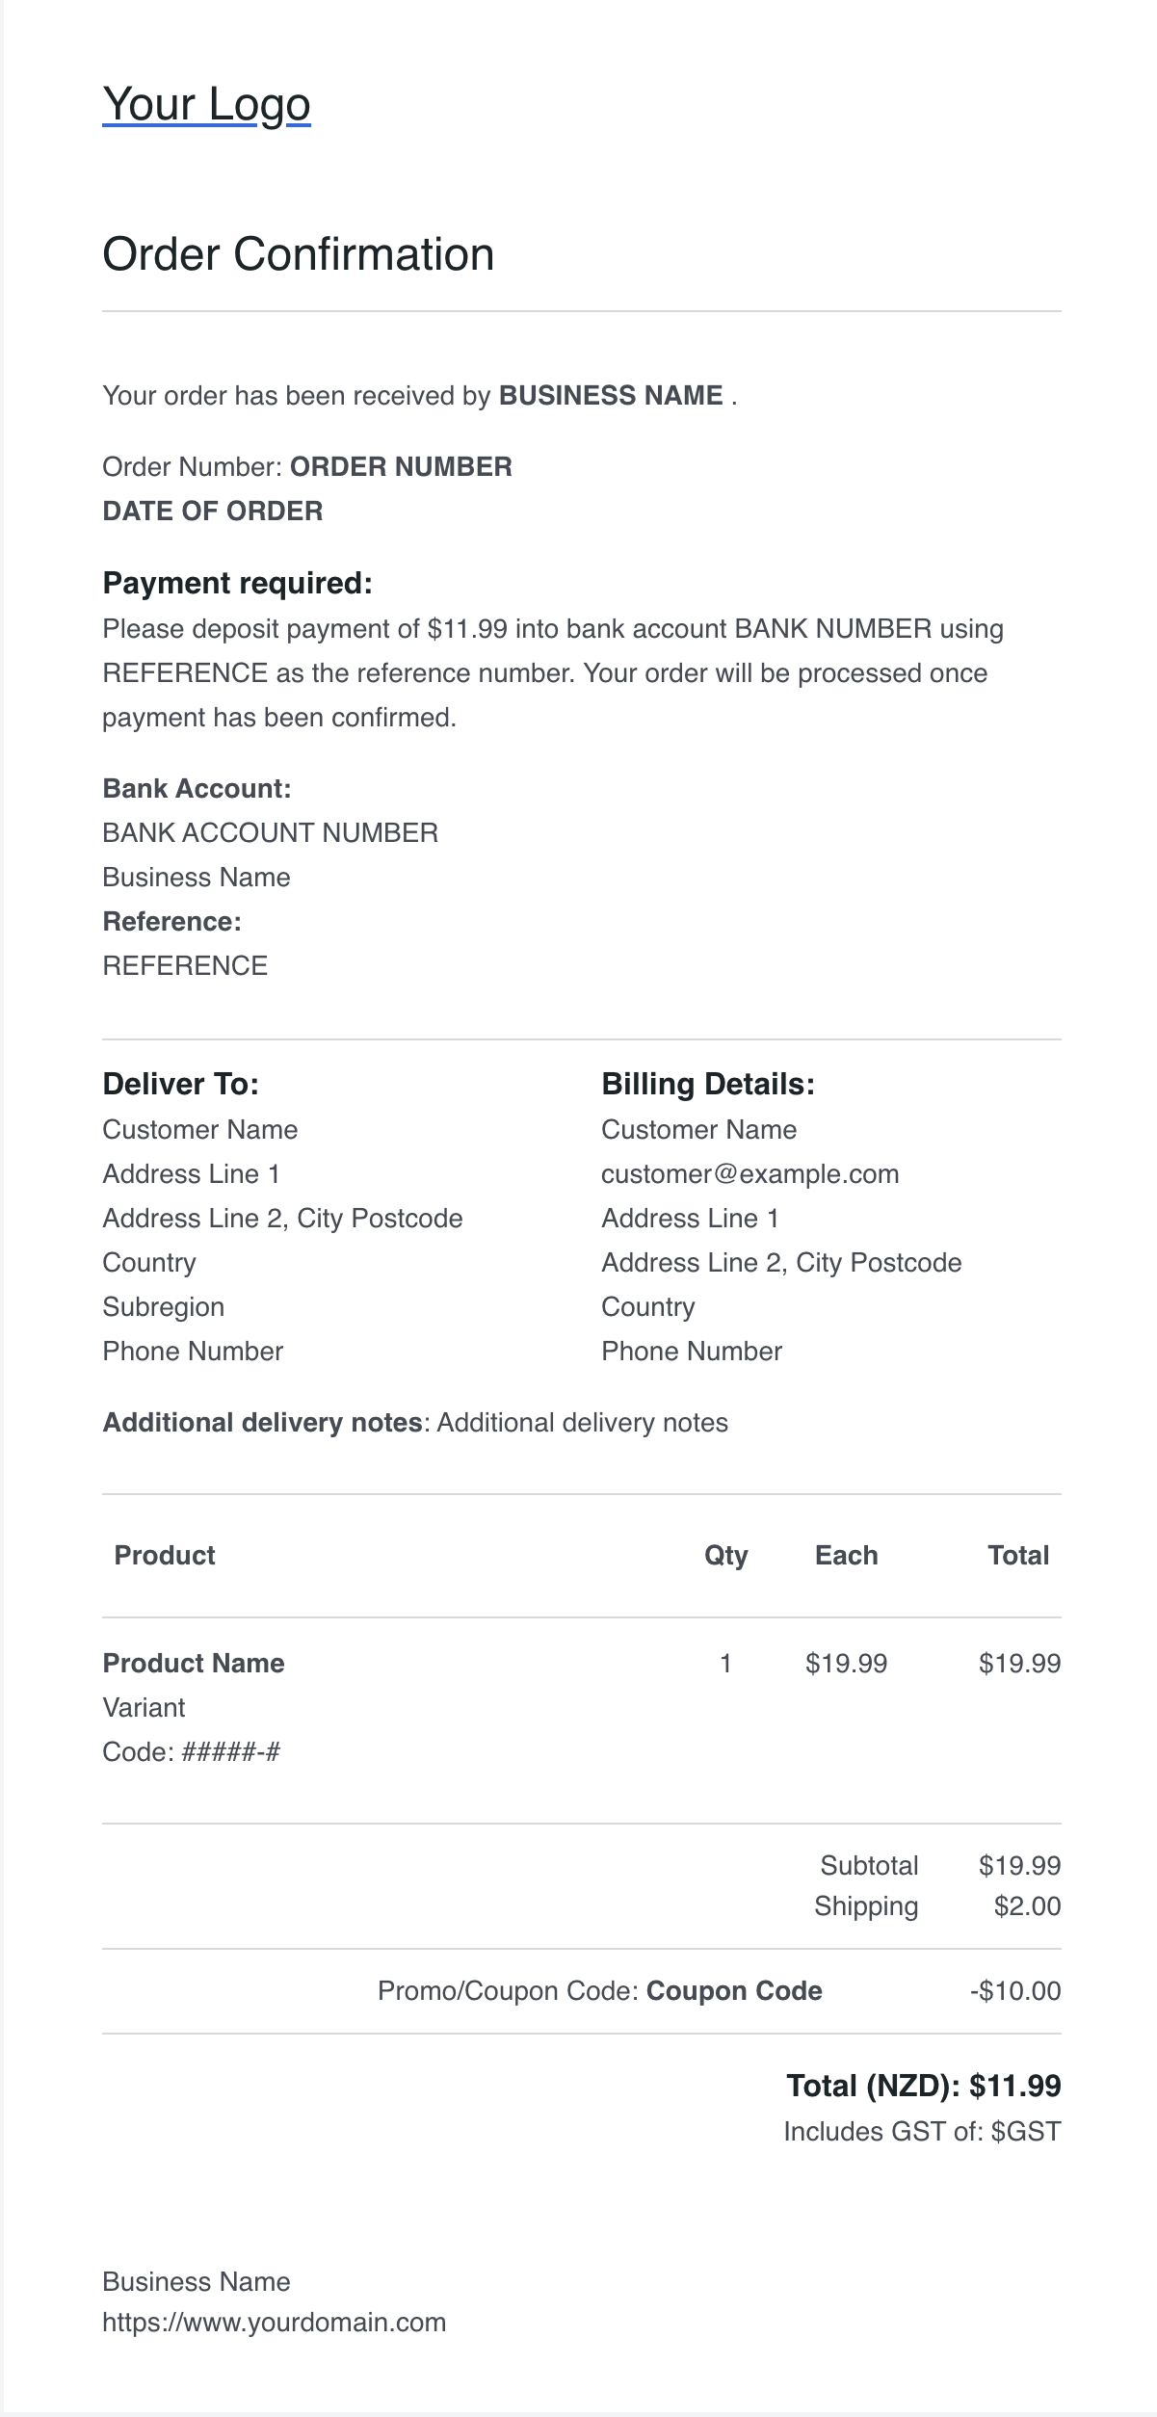Image resolution: width=1157 pixels, height=2417 pixels.
Task: Click the Coupon Code bold text
Action: [734, 1991]
